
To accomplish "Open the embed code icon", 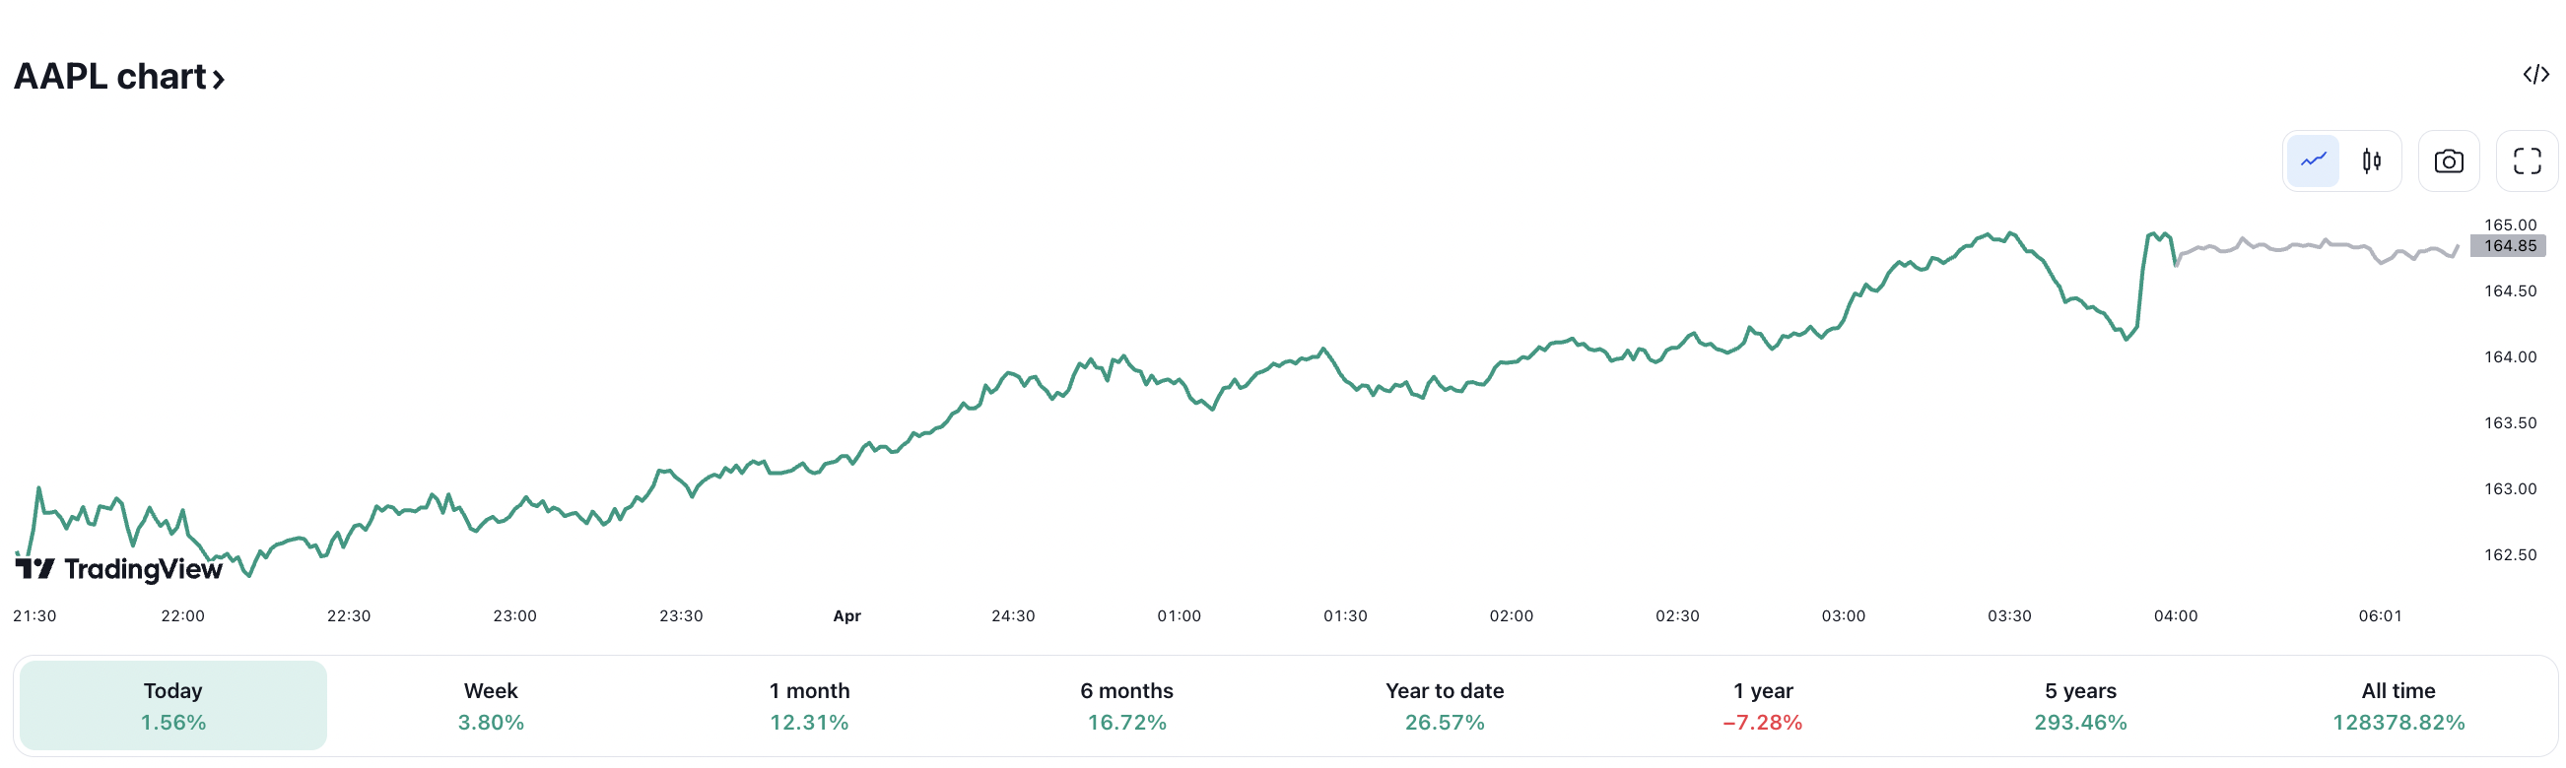I will (x=2535, y=75).
